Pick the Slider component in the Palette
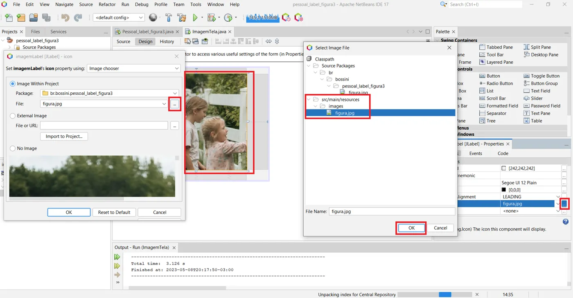This screenshot has height=298, width=573. coord(533,99)
